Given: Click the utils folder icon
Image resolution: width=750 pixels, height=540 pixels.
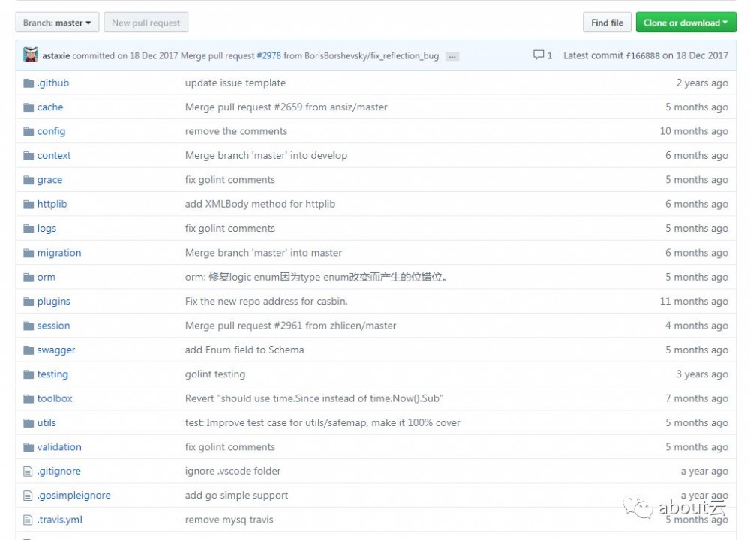Looking at the screenshot, I should [28, 423].
